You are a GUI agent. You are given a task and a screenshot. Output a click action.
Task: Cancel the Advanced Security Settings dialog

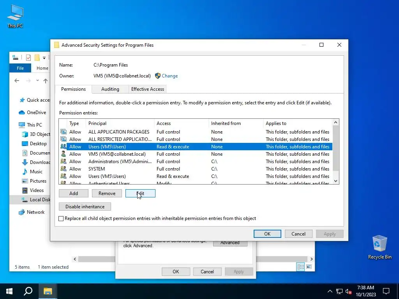298,234
